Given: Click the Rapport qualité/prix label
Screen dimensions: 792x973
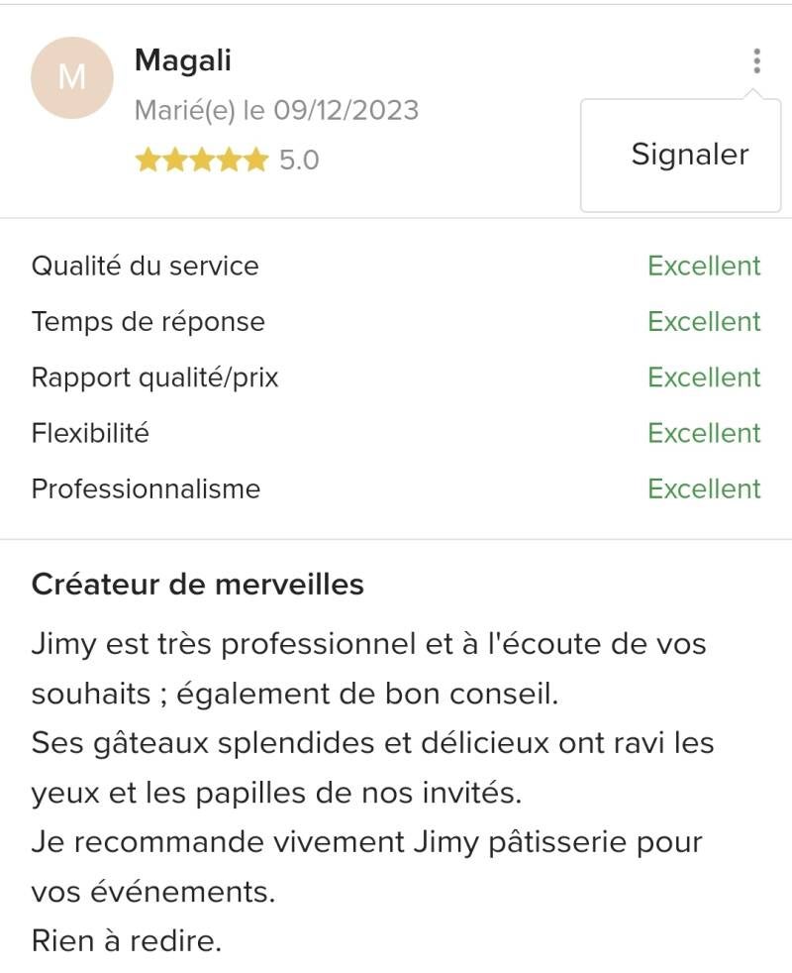Looking at the screenshot, I should [154, 378].
